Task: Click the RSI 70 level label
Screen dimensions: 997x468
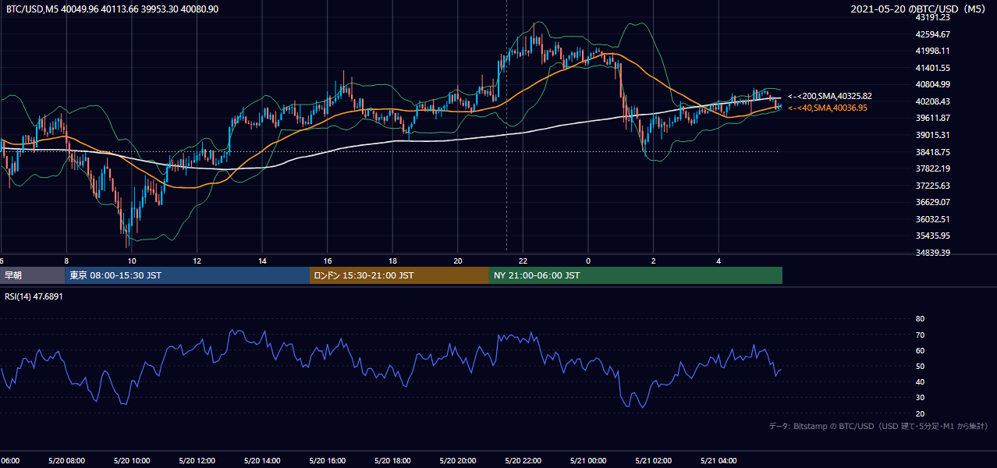Action: [920, 335]
